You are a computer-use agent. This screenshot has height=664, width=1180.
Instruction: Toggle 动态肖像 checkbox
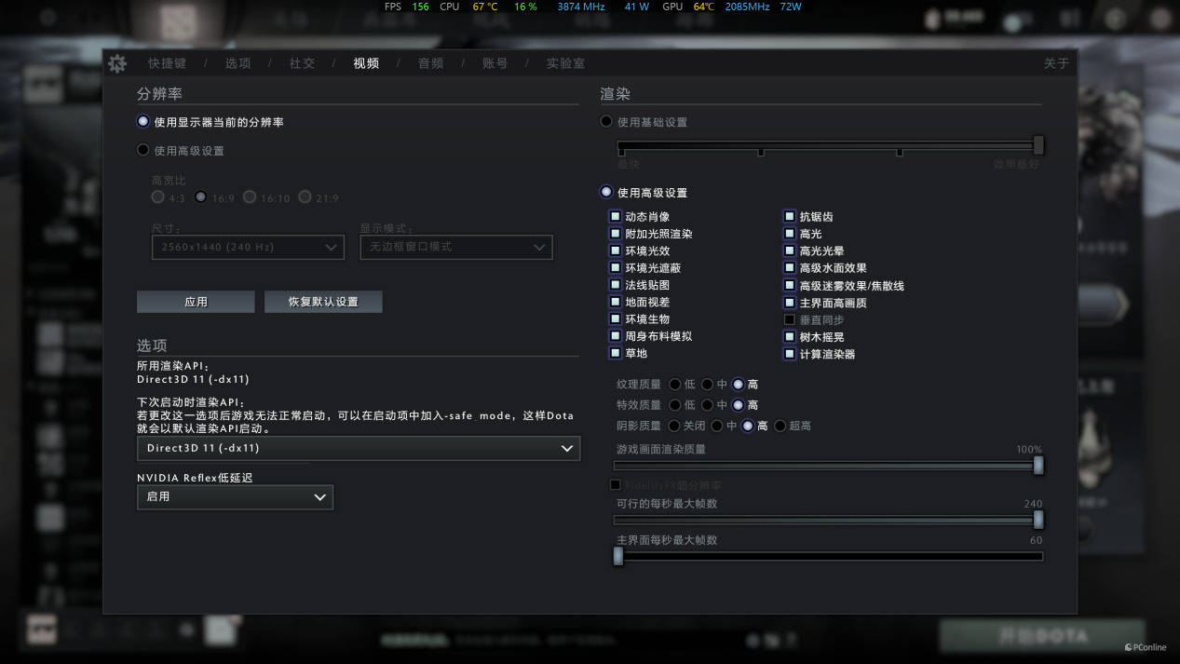(x=615, y=216)
